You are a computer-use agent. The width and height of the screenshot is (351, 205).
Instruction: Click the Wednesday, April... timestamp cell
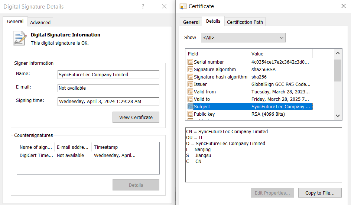(x=115, y=156)
